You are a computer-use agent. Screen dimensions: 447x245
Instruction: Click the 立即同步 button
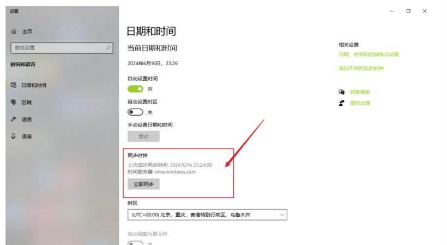(143, 184)
